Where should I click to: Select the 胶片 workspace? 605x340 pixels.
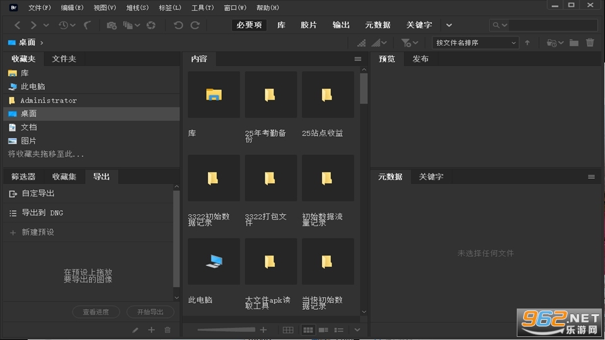click(x=309, y=25)
